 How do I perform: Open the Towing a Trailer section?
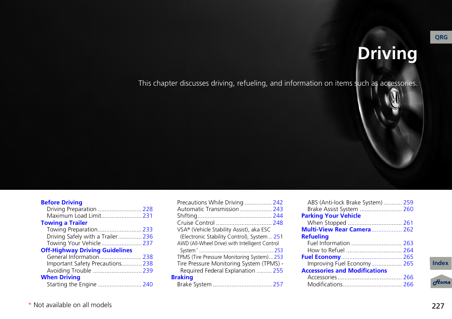pos(64,223)
